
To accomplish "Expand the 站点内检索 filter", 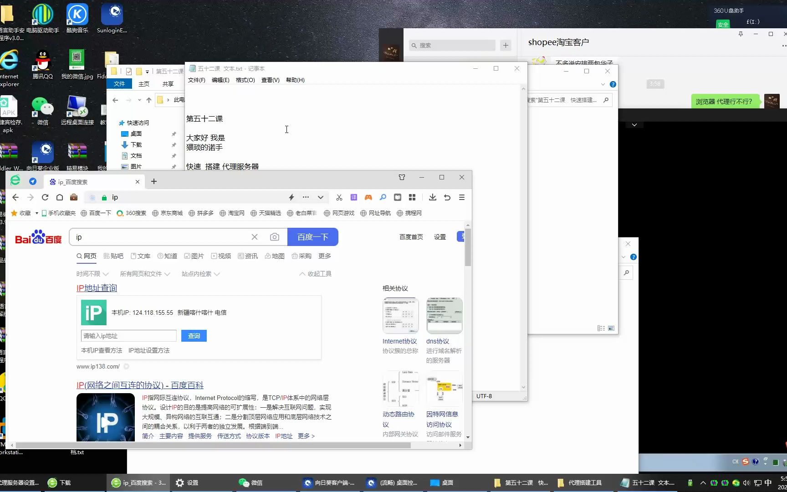I will (201, 274).
